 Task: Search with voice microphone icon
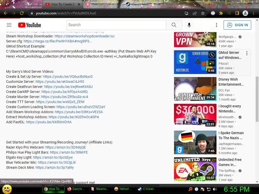coord(189,25)
